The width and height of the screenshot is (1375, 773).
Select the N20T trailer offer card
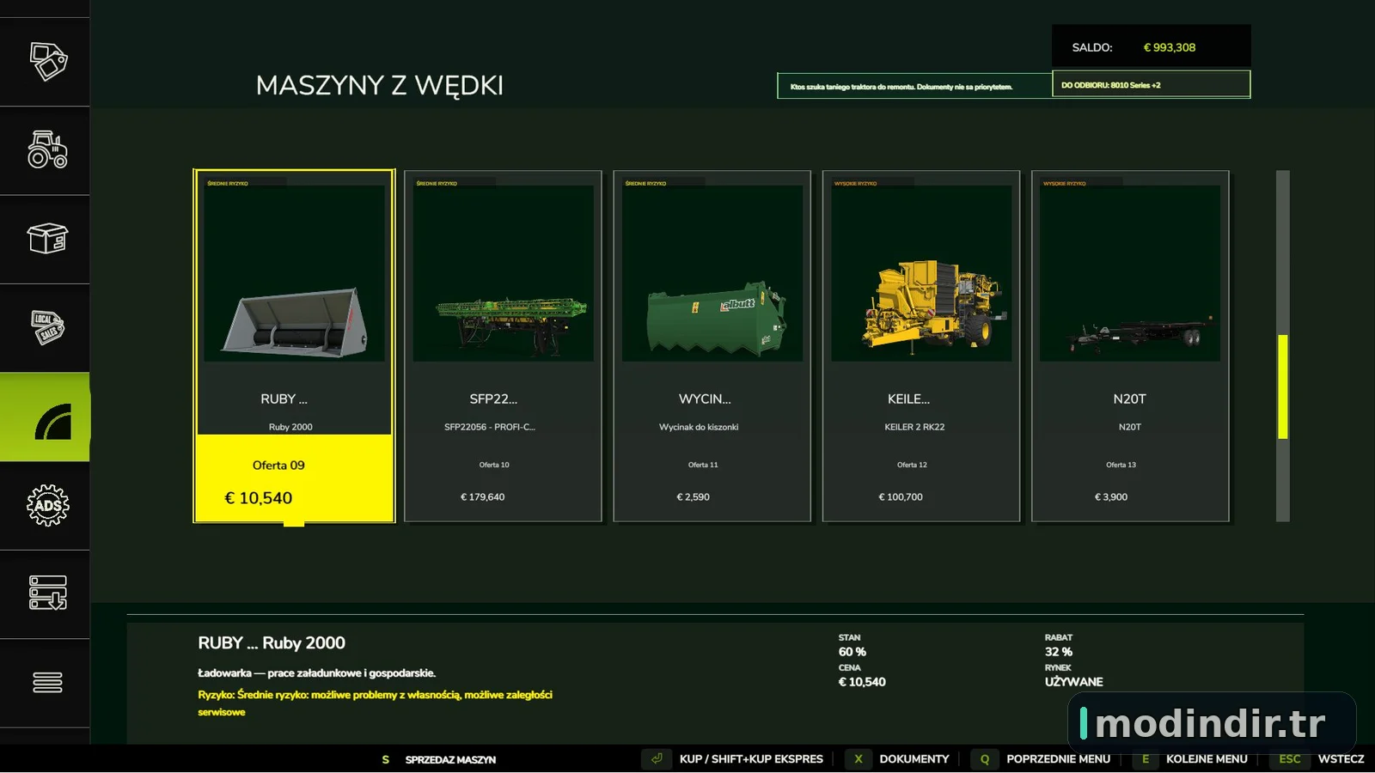(1130, 346)
